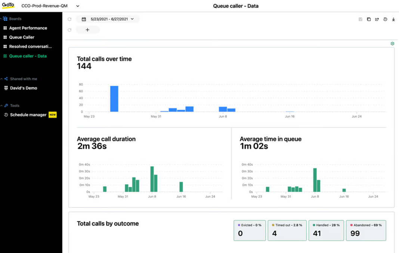Click the share board icon
Image resolution: width=399 pixels, height=253 pixels.
[377, 19]
